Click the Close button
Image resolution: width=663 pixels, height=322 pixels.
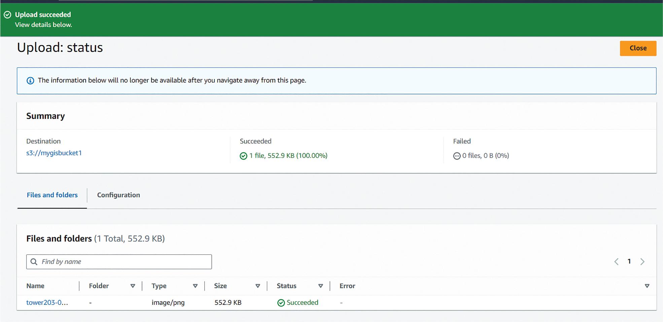(638, 48)
